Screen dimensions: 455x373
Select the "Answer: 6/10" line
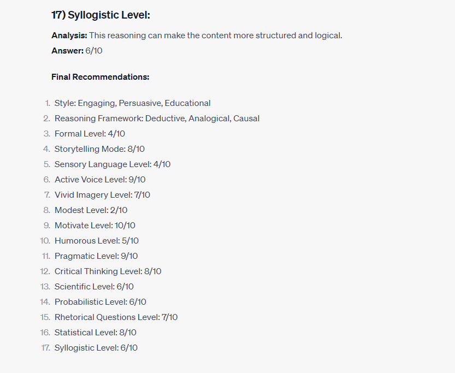pyautogui.click(x=77, y=51)
